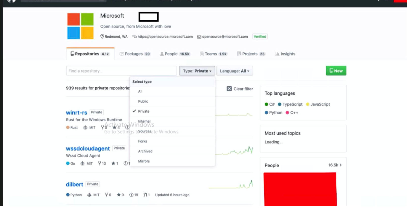The height and width of the screenshot is (210, 407).
Task: Switch to the People tab
Action: (x=175, y=54)
